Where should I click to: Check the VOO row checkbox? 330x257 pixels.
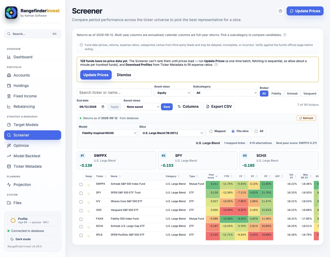[x=81, y=211]
